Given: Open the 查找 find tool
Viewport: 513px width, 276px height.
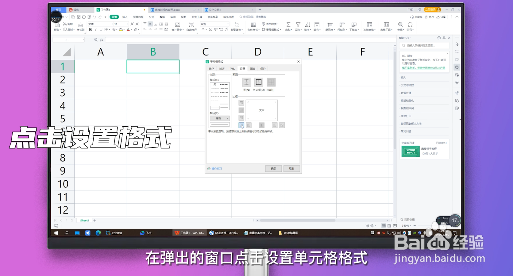Looking at the screenshot, I should pos(400,27).
